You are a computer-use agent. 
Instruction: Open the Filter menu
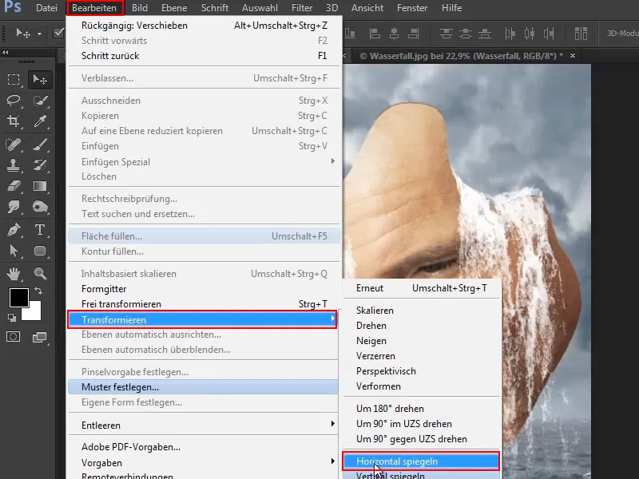(x=302, y=8)
